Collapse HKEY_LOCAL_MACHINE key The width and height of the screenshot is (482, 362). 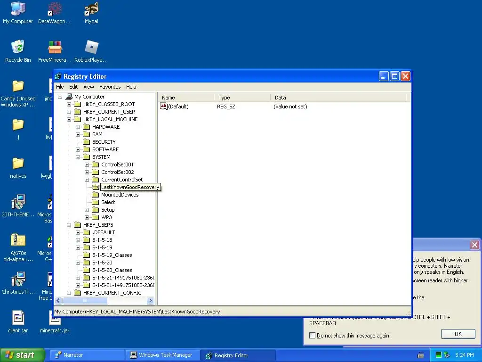69,119
